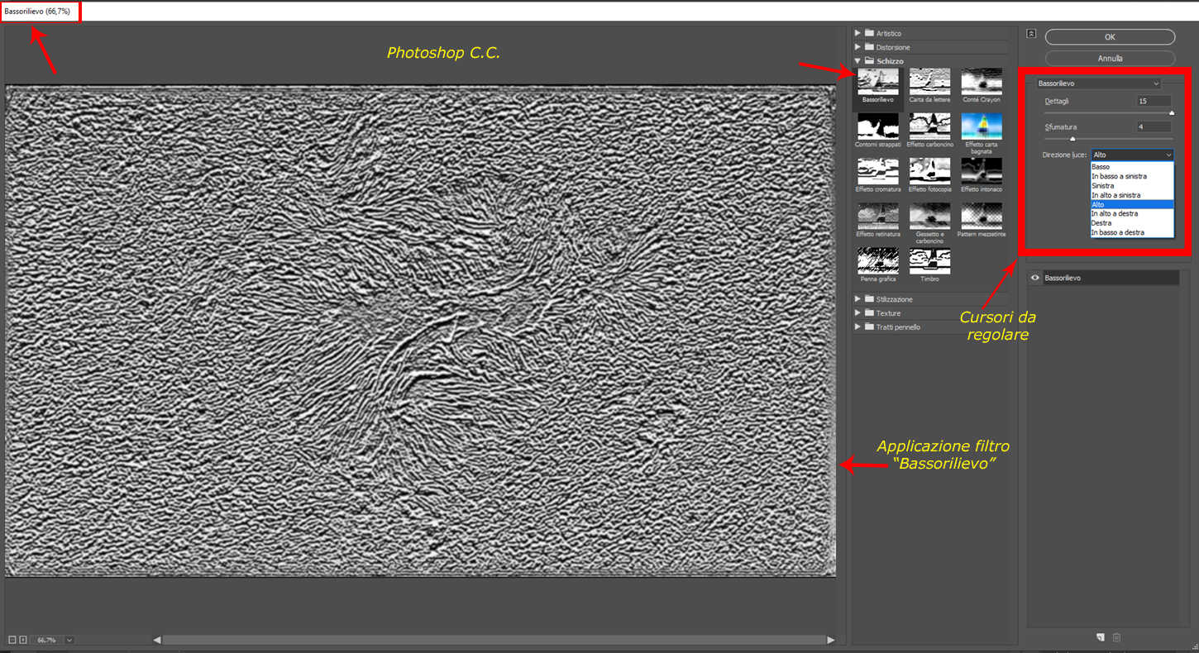Choose the Timbro filter thumbnail
This screenshot has width=1199, height=653.
929,260
